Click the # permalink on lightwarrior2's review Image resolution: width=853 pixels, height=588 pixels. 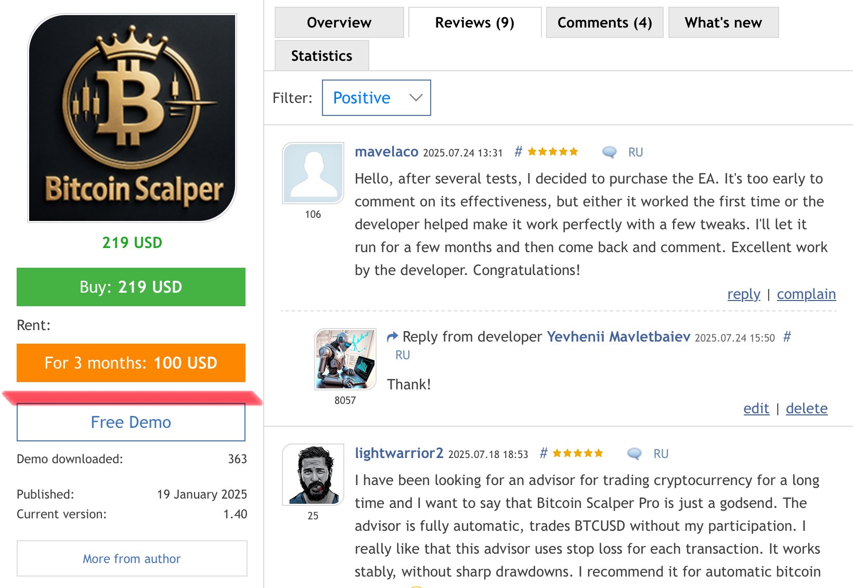[x=544, y=453]
